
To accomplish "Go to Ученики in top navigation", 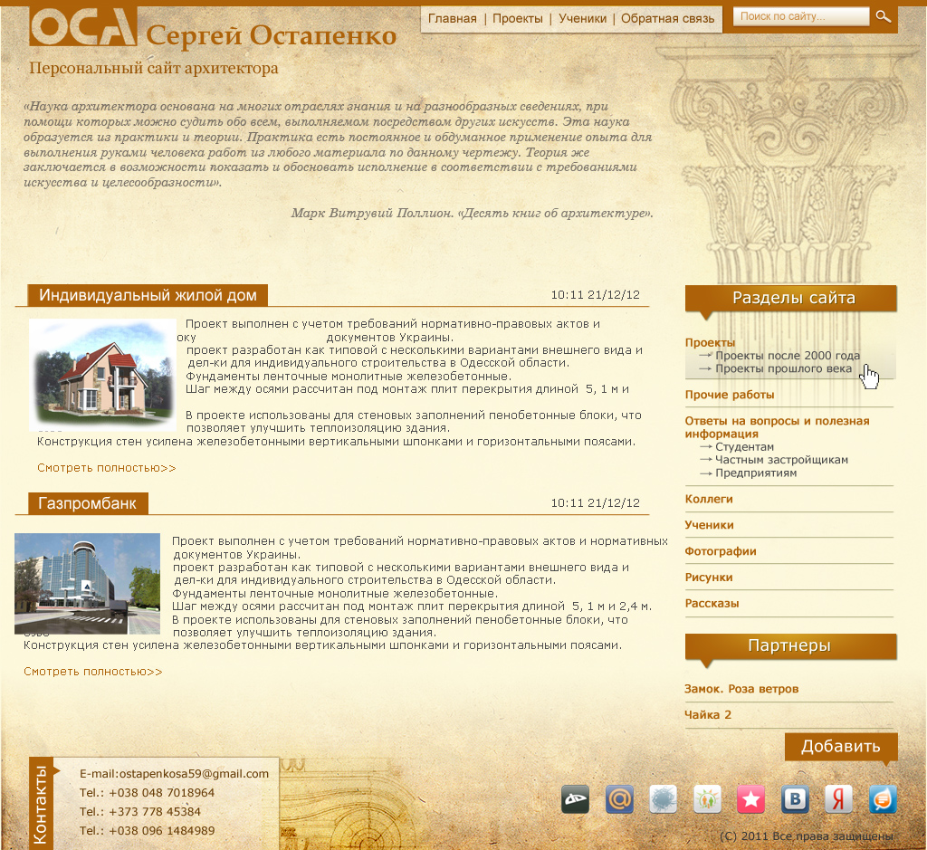I will click(x=582, y=18).
